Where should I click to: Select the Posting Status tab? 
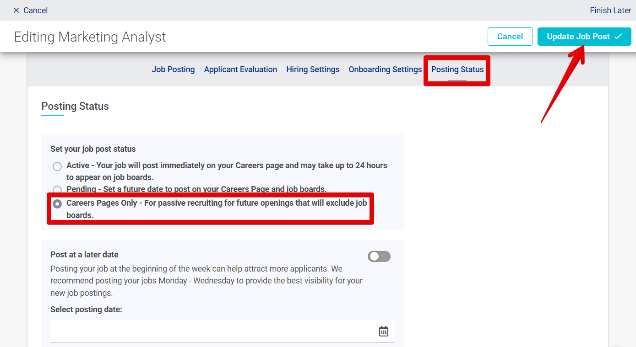pyautogui.click(x=457, y=69)
